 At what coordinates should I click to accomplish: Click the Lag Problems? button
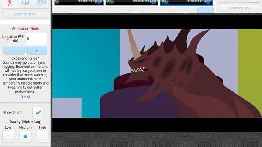coord(25,14)
